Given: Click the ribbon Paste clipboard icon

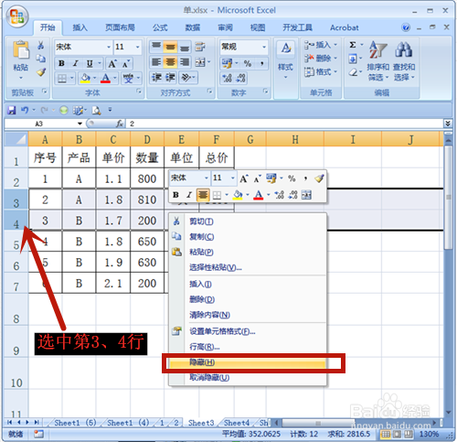Looking at the screenshot, I should [21, 49].
